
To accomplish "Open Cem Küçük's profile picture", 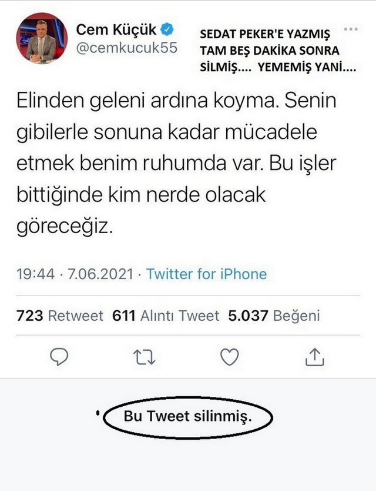I will (x=42, y=38).
